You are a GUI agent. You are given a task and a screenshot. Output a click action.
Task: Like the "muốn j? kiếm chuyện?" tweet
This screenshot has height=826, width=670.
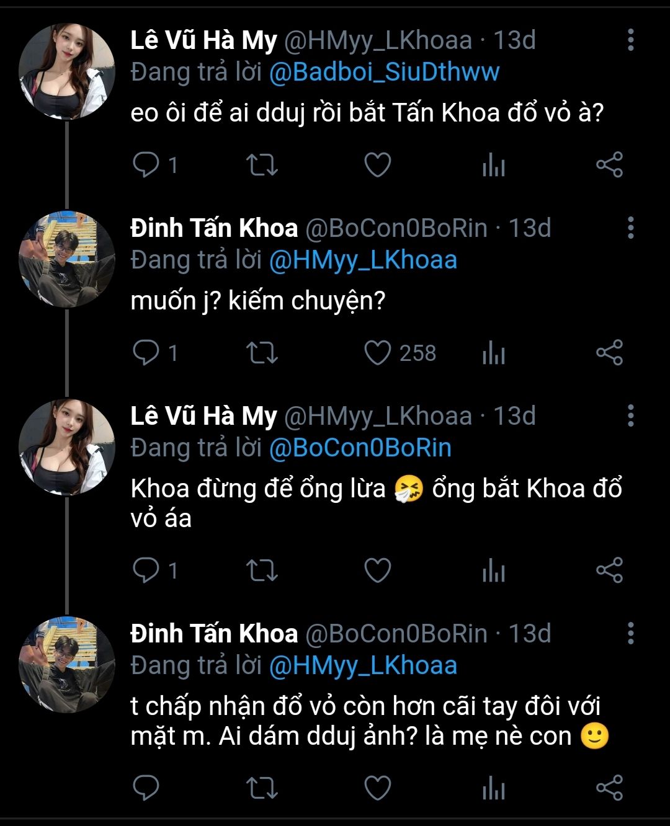point(377,353)
